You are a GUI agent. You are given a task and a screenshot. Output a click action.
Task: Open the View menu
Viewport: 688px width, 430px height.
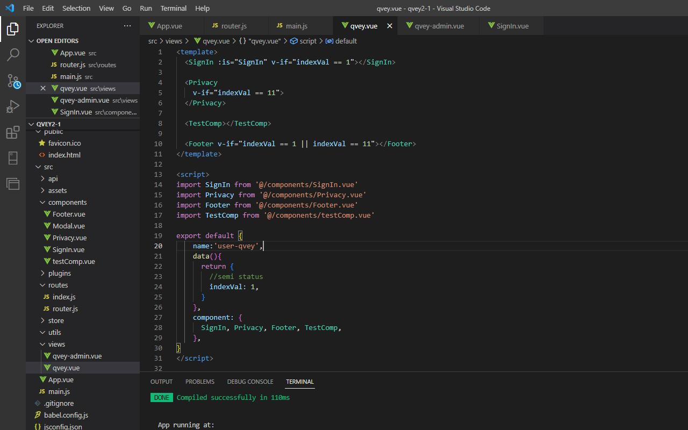(106, 8)
